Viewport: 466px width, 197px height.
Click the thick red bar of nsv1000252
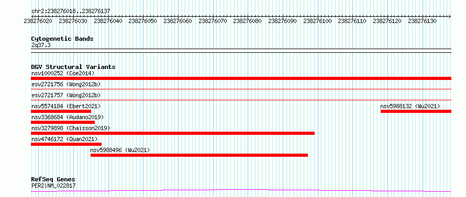[x=241, y=78]
